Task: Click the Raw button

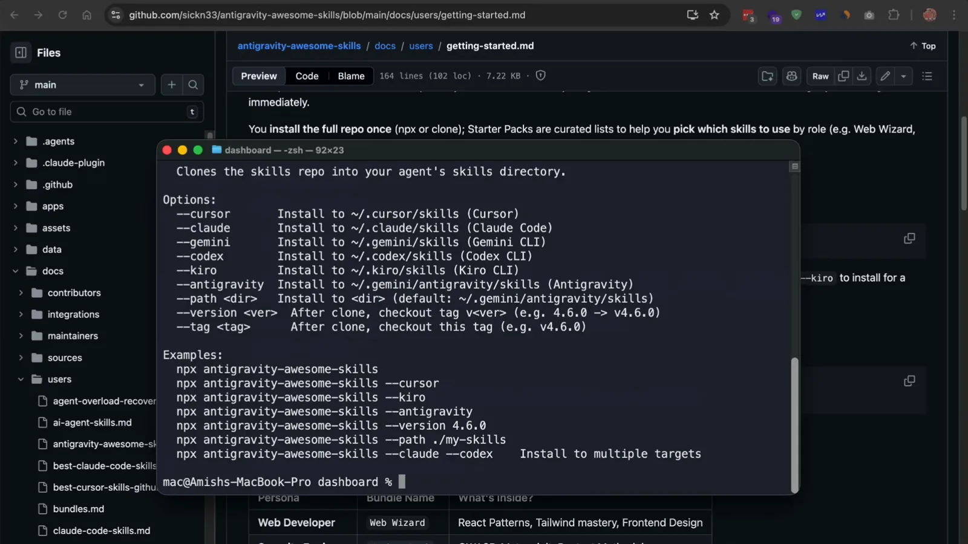Action: (x=820, y=76)
